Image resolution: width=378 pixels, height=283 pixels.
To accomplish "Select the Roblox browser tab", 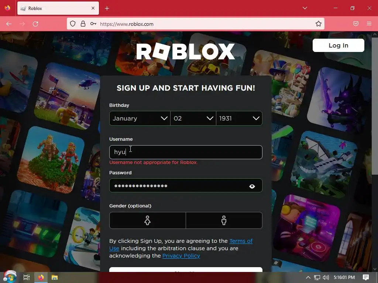I will click(x=58, y=8).
